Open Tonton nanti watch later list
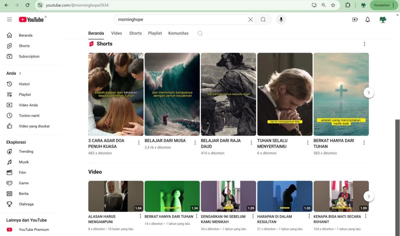The height and width of the screenshot is (236, 400). 29,116
